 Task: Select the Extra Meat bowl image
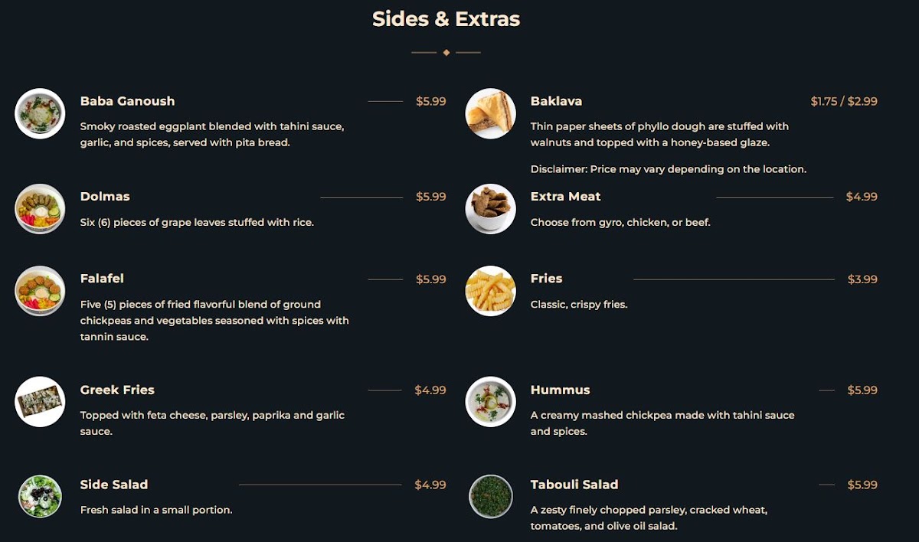coord(490,209)
